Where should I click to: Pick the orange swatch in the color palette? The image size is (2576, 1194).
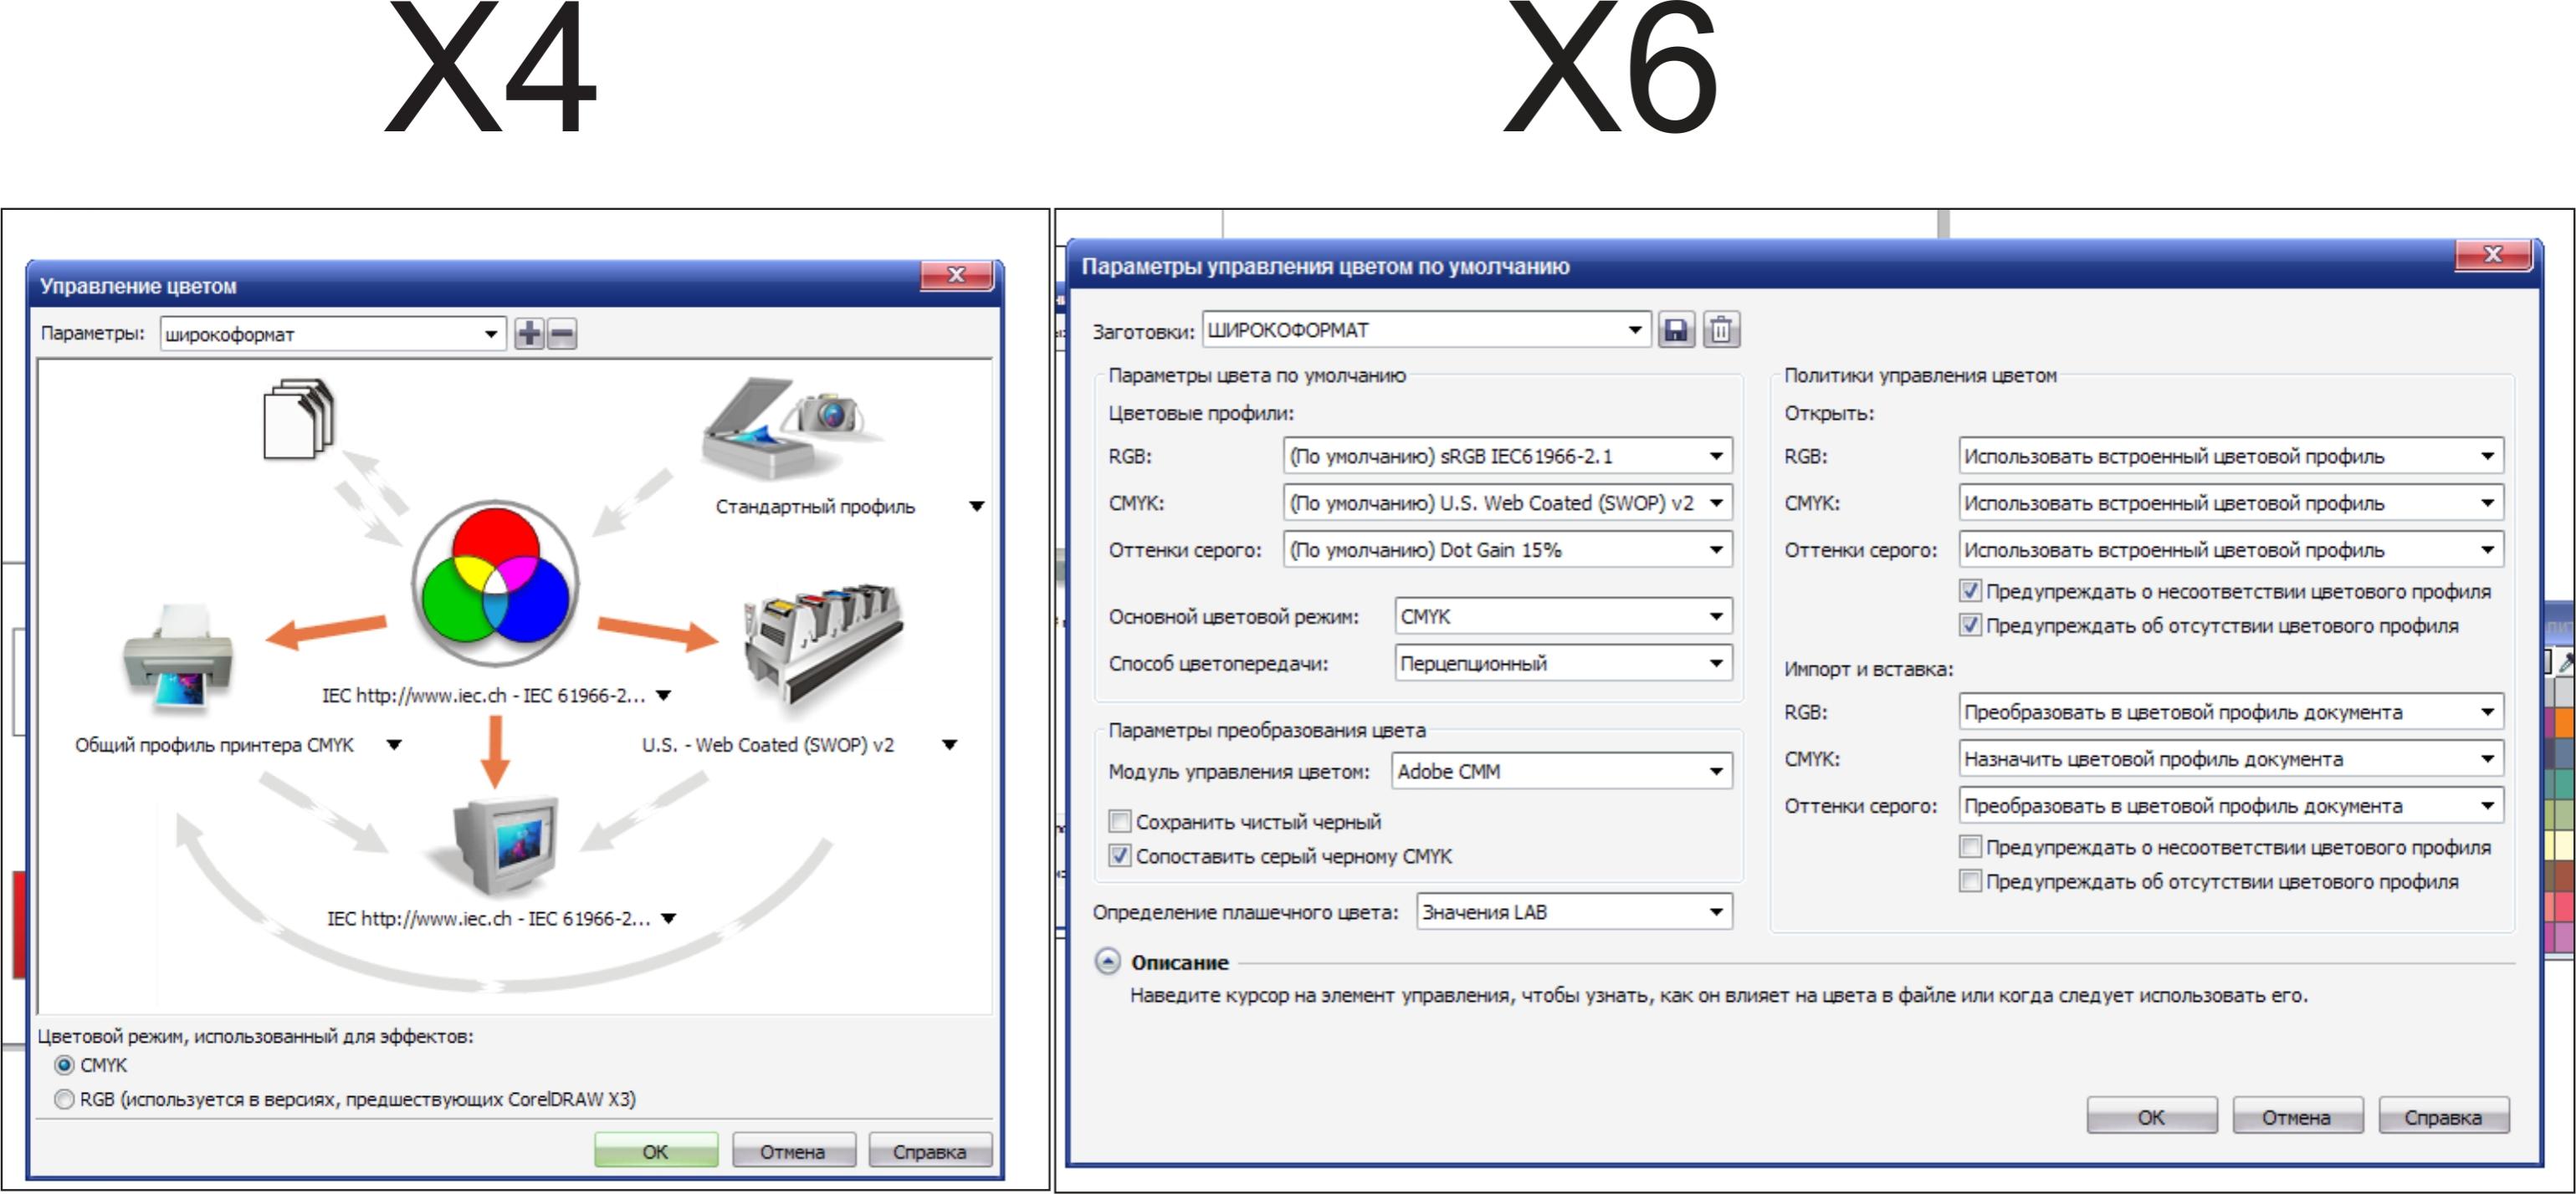[x=2565, y=722]
